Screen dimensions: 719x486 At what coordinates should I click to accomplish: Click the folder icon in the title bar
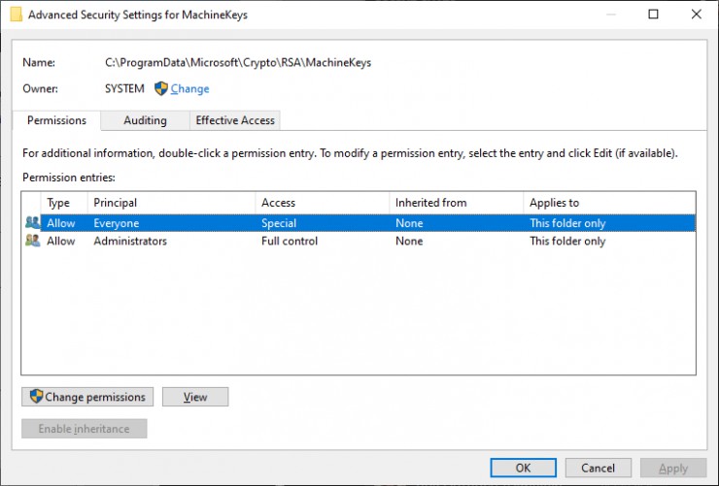[x=17, y=15]
